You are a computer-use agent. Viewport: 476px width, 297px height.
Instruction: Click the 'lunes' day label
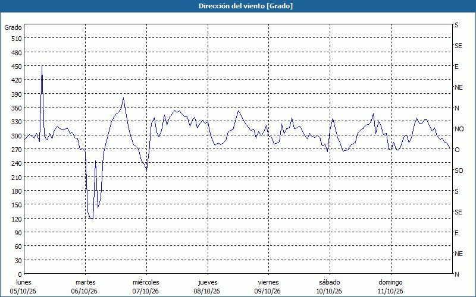[24, 282]
